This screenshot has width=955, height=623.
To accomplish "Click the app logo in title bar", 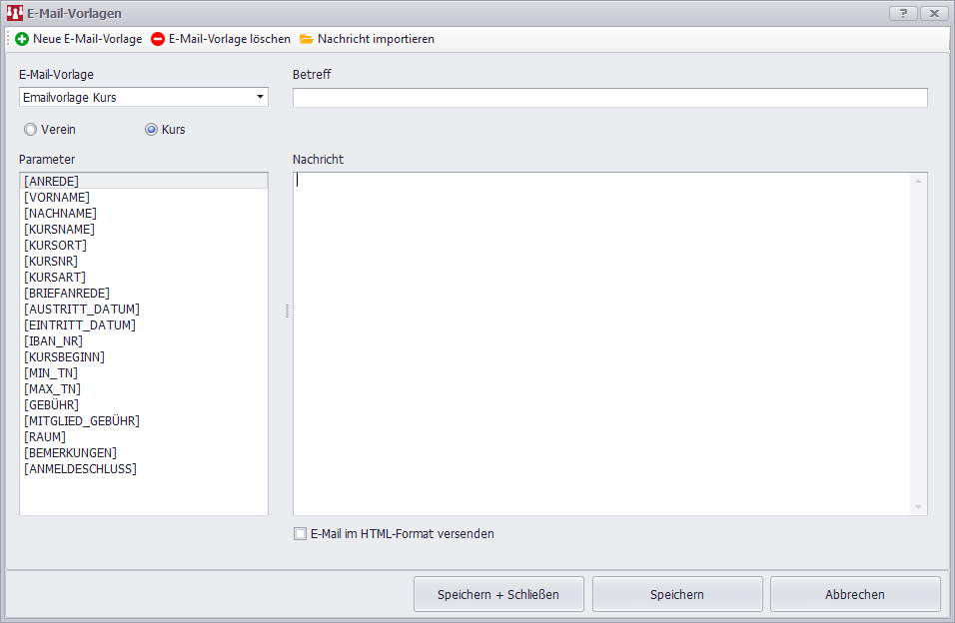I will [14, 13].
